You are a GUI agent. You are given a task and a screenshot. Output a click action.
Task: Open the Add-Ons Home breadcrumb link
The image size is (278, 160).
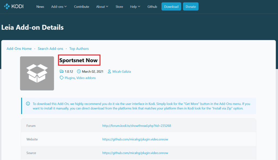pos(19,48)
